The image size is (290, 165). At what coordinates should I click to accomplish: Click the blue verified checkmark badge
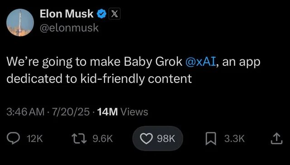(x=101, y=14)
